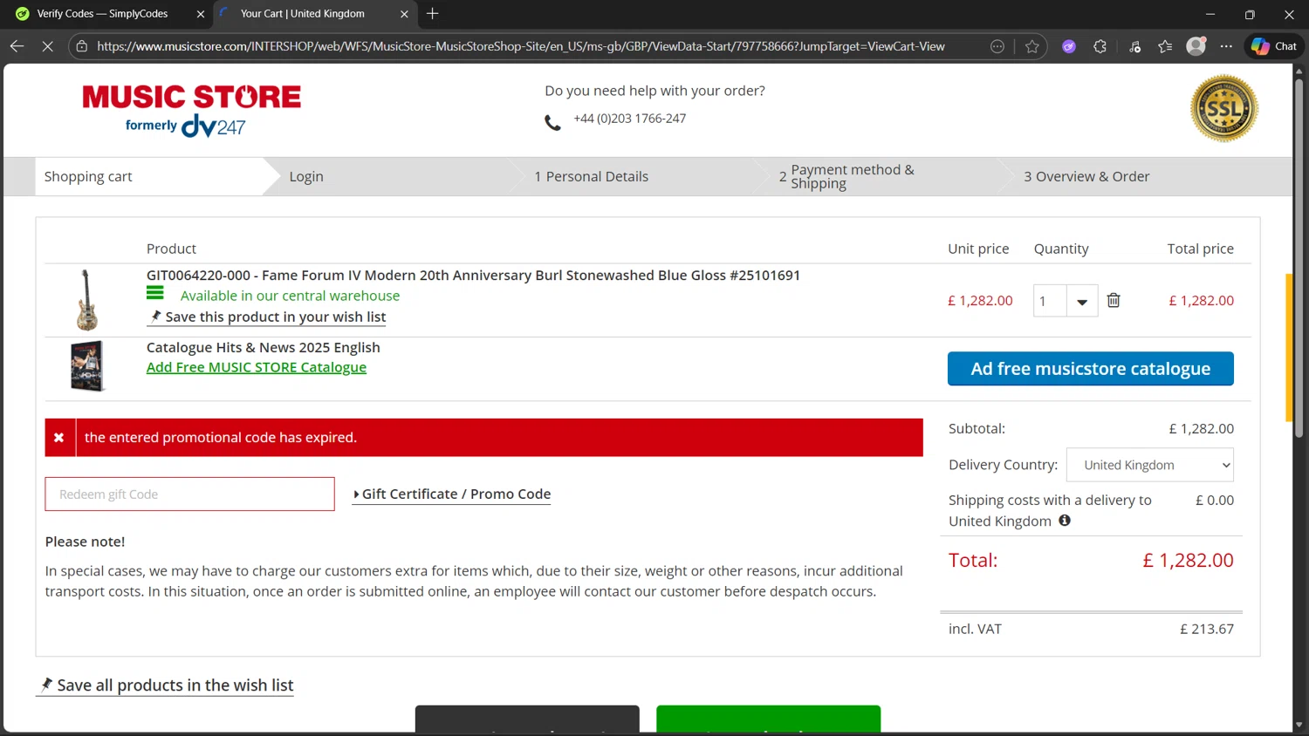Click the phone icon beside help number
Screen dimensions: 1309x736
552,123
